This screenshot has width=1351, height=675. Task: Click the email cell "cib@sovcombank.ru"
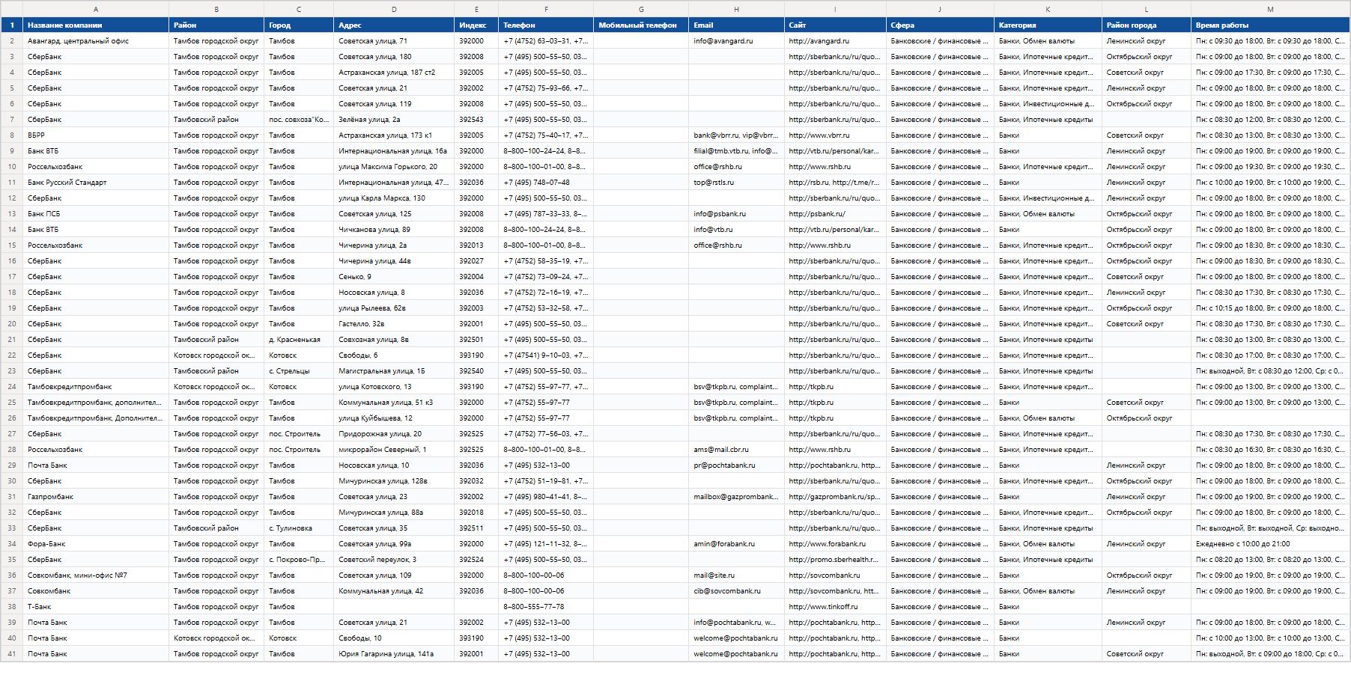click(737, 591)
